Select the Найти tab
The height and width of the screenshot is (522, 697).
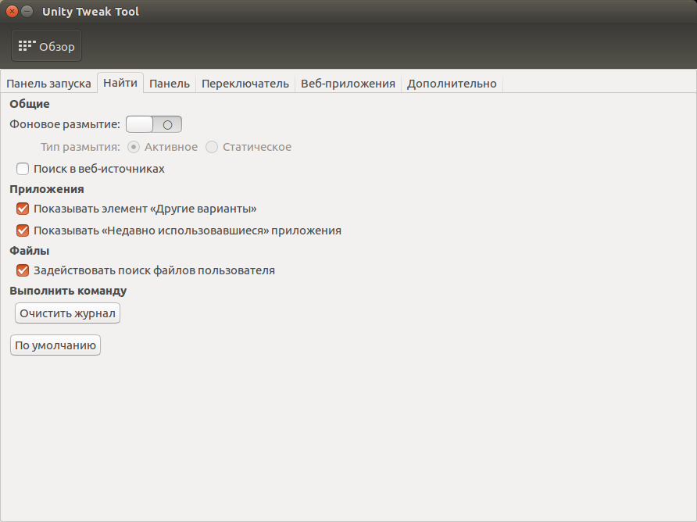(120, 83)
